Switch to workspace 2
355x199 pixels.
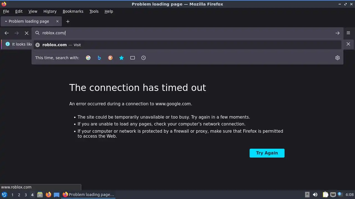click(x=19, y=195)
